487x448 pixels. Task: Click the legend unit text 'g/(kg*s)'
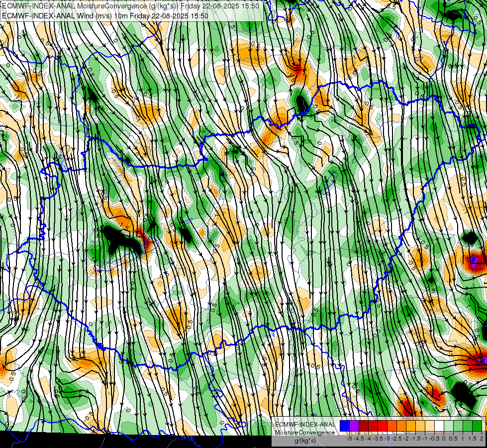coord(305,441)
